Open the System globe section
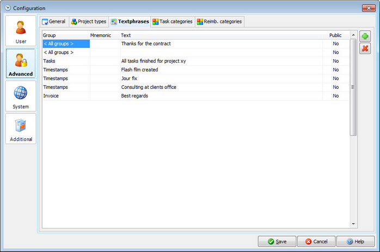 pyautogui.click(x=21, y=96)
